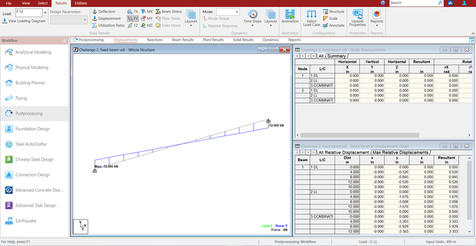This screenshot has height=246, width=476.
Task: Show Beam Stress results
Action: 169,11
